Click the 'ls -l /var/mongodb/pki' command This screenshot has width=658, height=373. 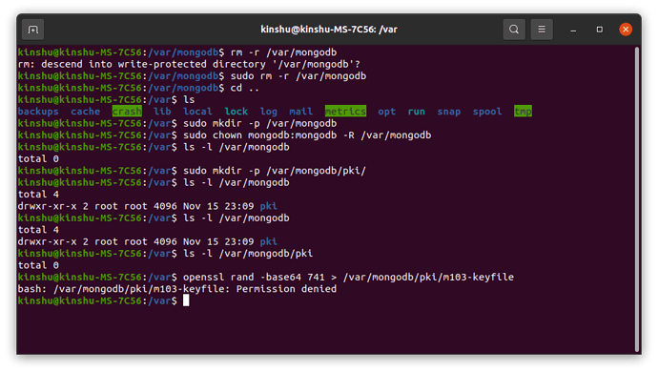[x=248, y=254]
